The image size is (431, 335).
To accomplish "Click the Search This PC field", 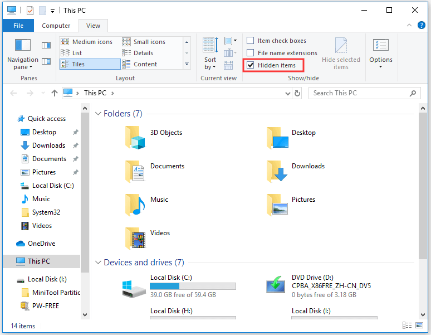I will coord(359,93).
